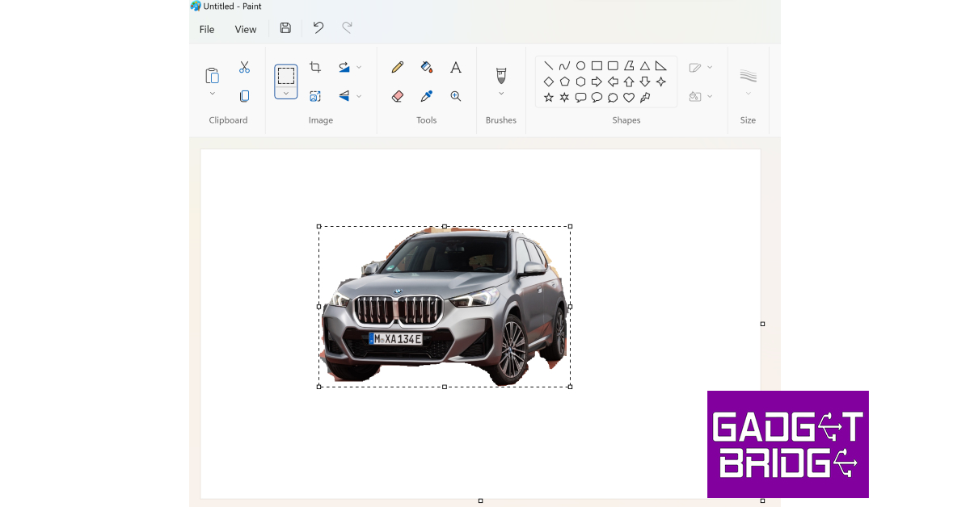Cut the selected car image
The width and height of the screenshot is (970, 507).
pyautogui.click(x=244, y=66)
